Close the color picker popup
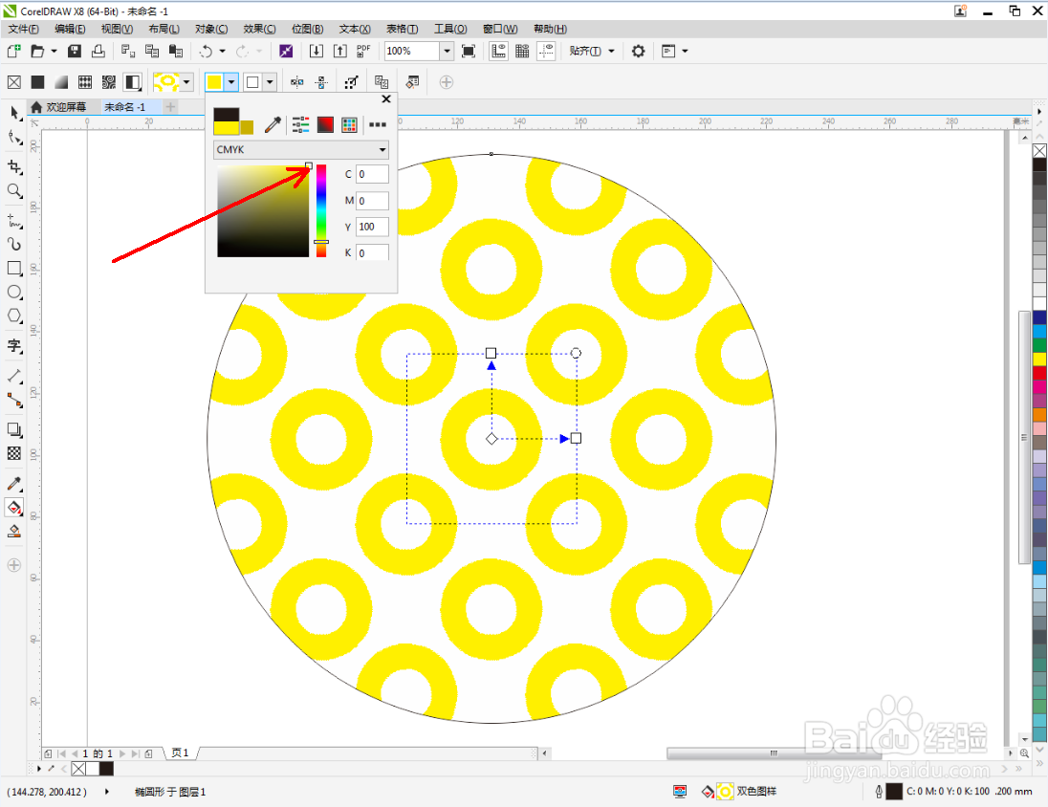 pos(386,98)
